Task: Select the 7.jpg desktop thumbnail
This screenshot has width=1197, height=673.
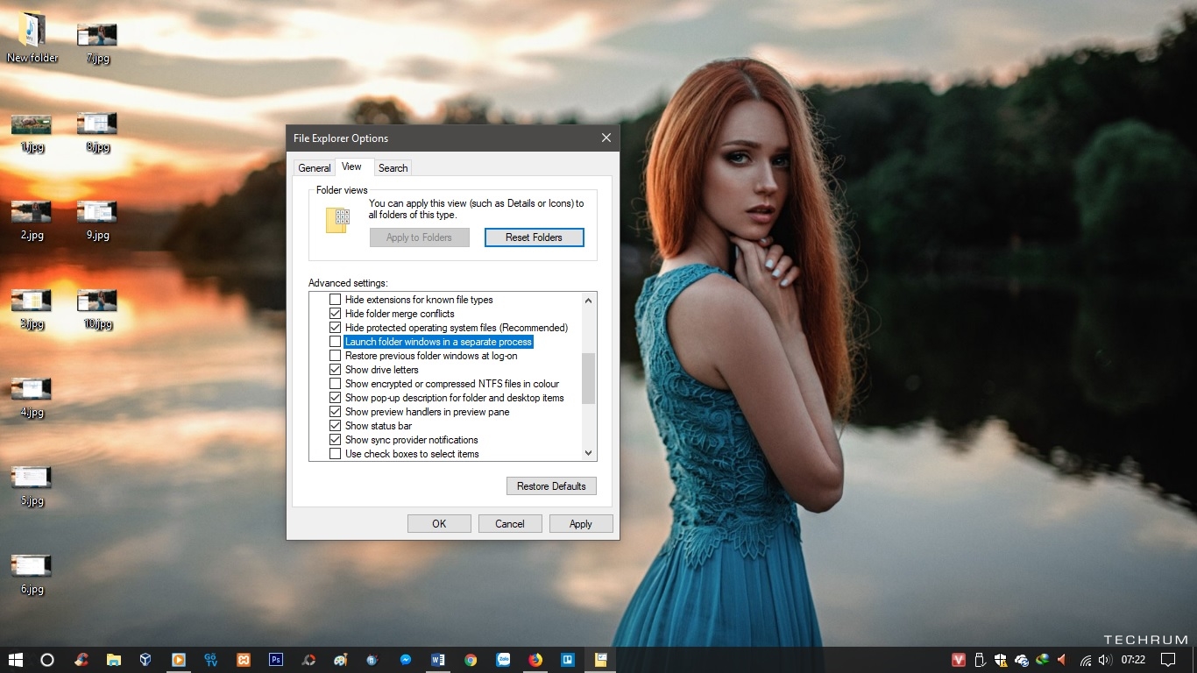Action: (97, 40)
